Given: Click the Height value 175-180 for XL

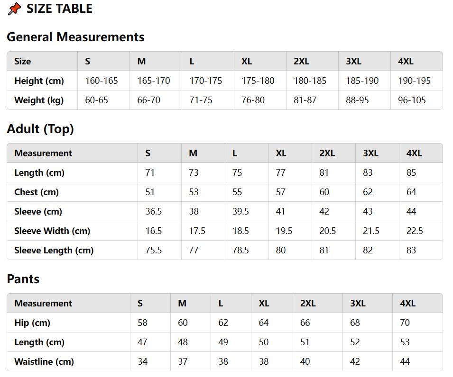Looking at the screenshot, I should pos(258,81).
